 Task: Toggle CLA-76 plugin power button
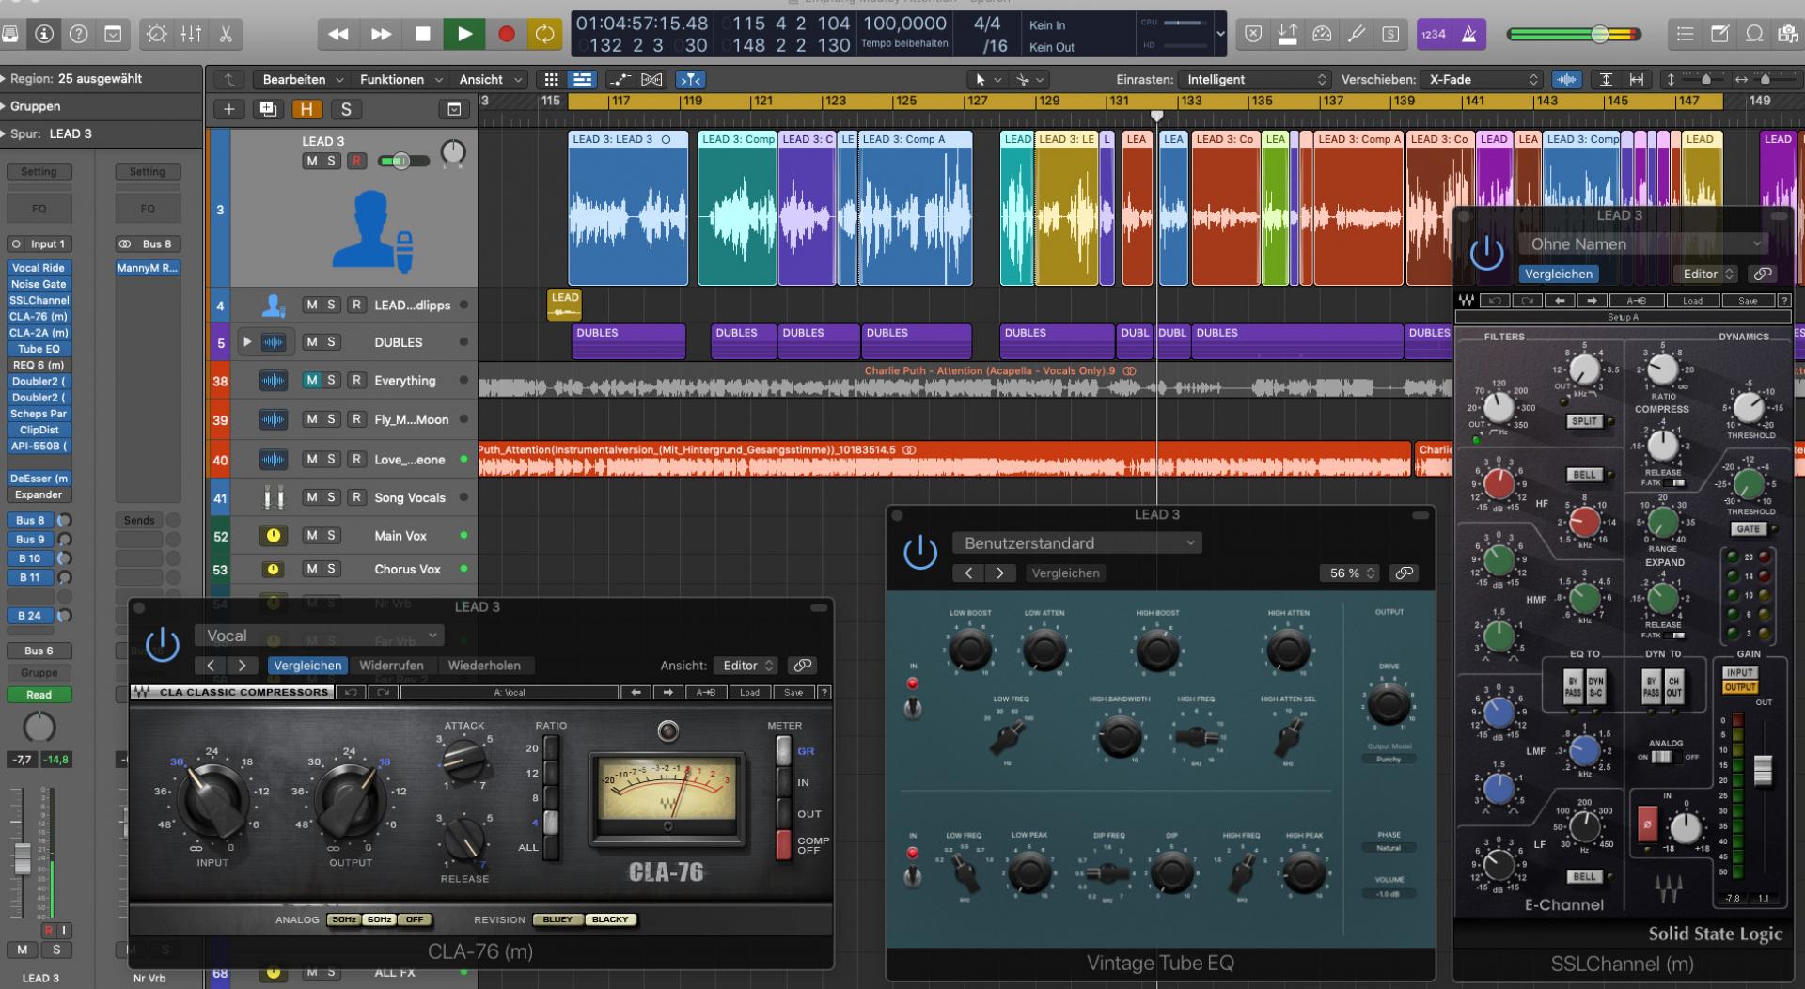[x=162, y=644]
